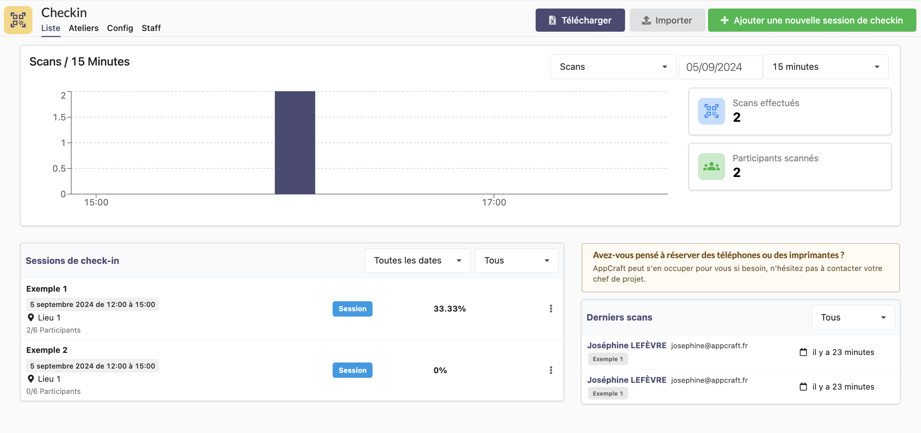Click the location pin icon under Exemple 1

tap(31, 318)
